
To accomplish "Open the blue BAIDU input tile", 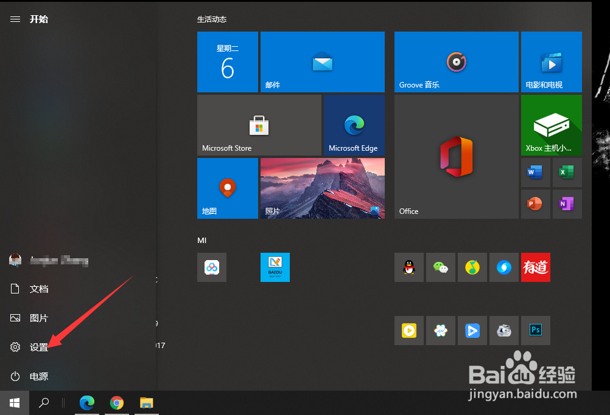I will click(x=275, y=267).
